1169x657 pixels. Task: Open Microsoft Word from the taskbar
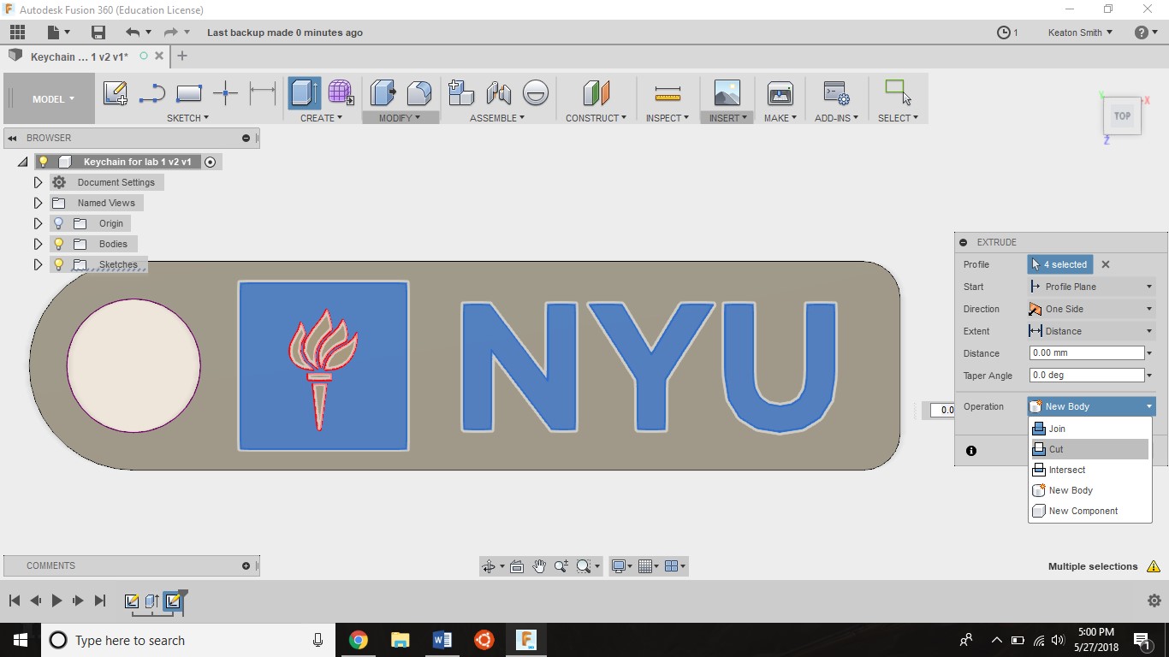[x=442, y=640]
